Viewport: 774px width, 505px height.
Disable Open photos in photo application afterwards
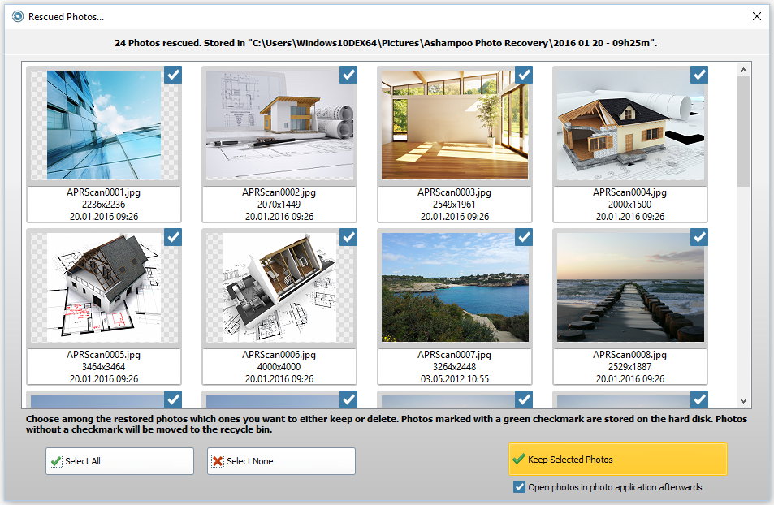click(x=520, y=487)
